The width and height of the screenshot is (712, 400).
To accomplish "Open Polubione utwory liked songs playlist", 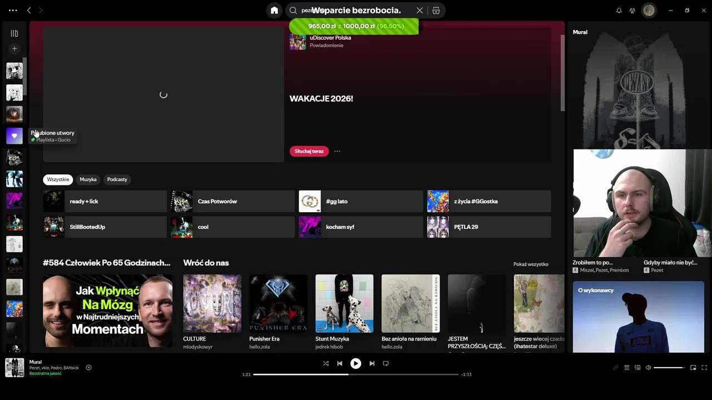I will [x=14, y=136].
